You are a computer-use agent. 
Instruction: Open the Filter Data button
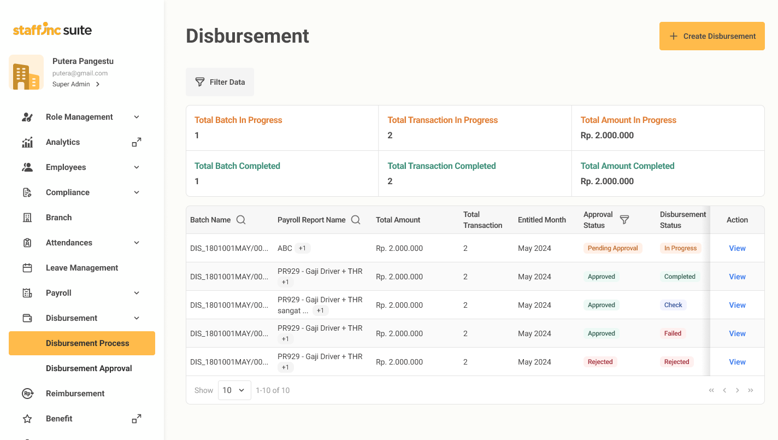220,82
